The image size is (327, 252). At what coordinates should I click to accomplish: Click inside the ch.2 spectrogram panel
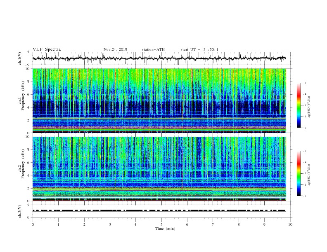pos(159,169)
